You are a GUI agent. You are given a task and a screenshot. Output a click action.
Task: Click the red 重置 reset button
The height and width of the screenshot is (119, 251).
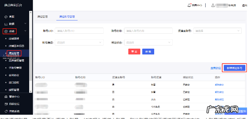[x=134, y=51]
